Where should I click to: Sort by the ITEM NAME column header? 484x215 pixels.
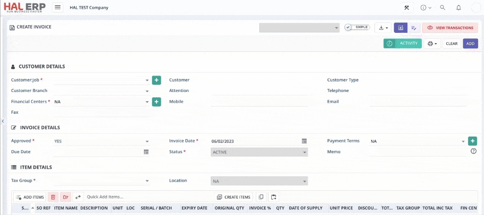pyautogui.click(x=66, y=208)
